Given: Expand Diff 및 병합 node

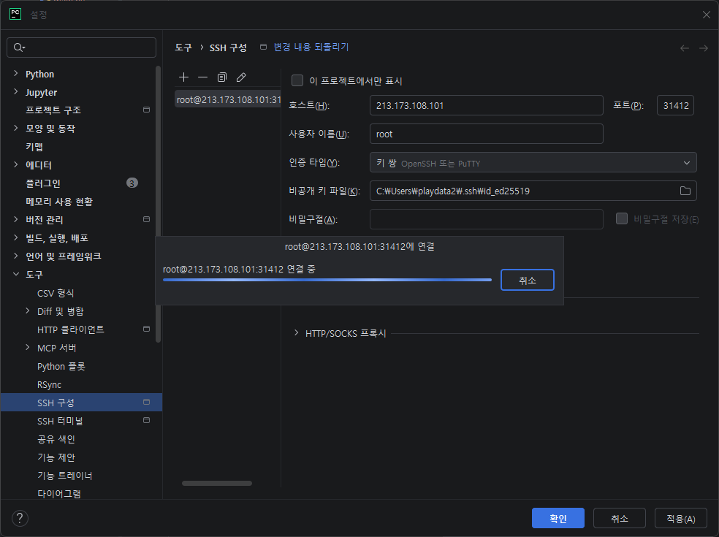Looking at the screenshot, I should (28, 311).
